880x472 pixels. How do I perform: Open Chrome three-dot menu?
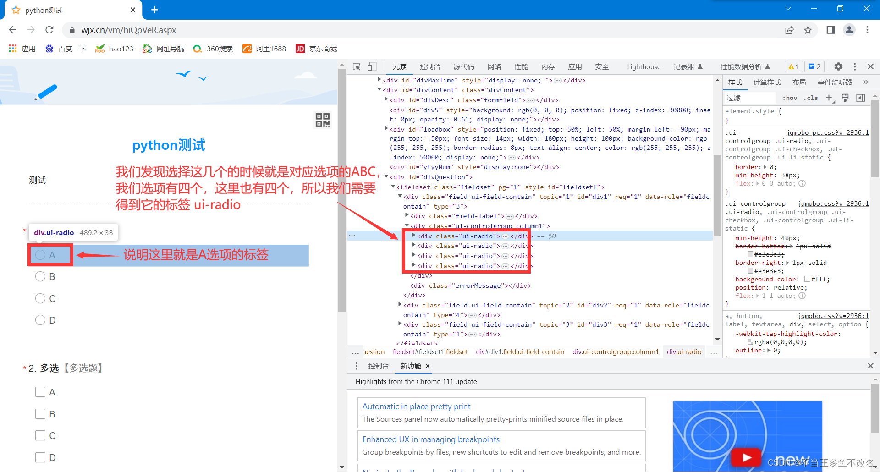867,30
